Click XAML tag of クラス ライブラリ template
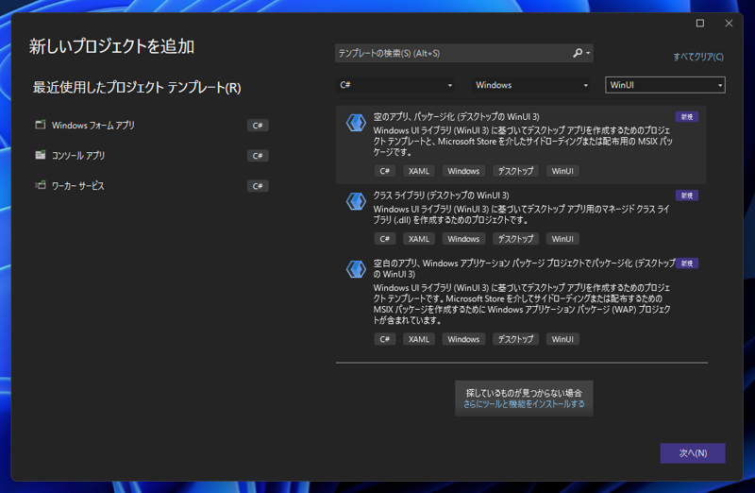755x493 pixels. pos(418,239)
